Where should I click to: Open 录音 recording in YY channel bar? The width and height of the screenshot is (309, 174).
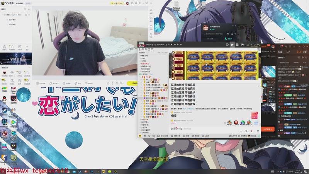[x=186, y=136]
